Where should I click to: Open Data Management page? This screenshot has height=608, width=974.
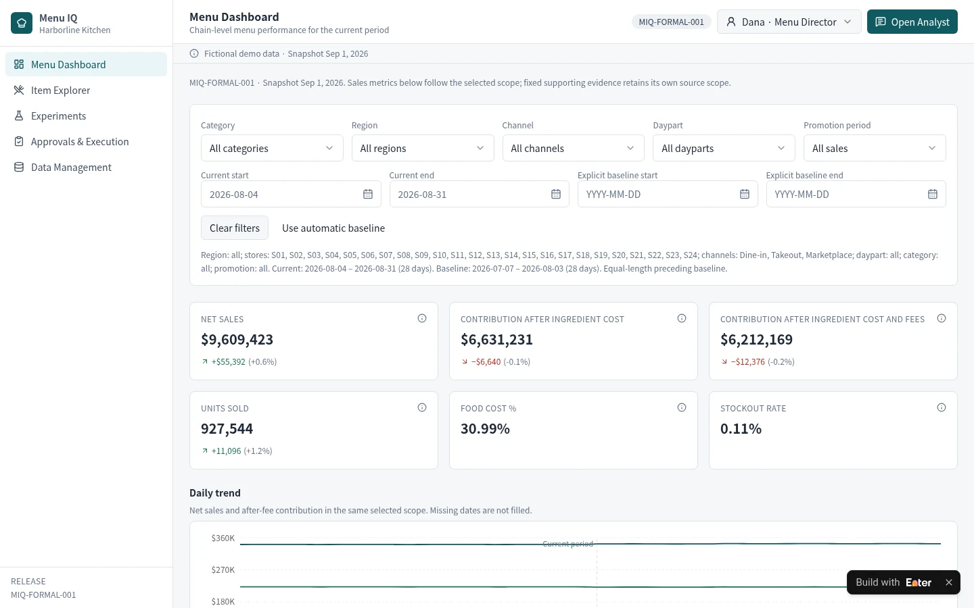(86, 167)
